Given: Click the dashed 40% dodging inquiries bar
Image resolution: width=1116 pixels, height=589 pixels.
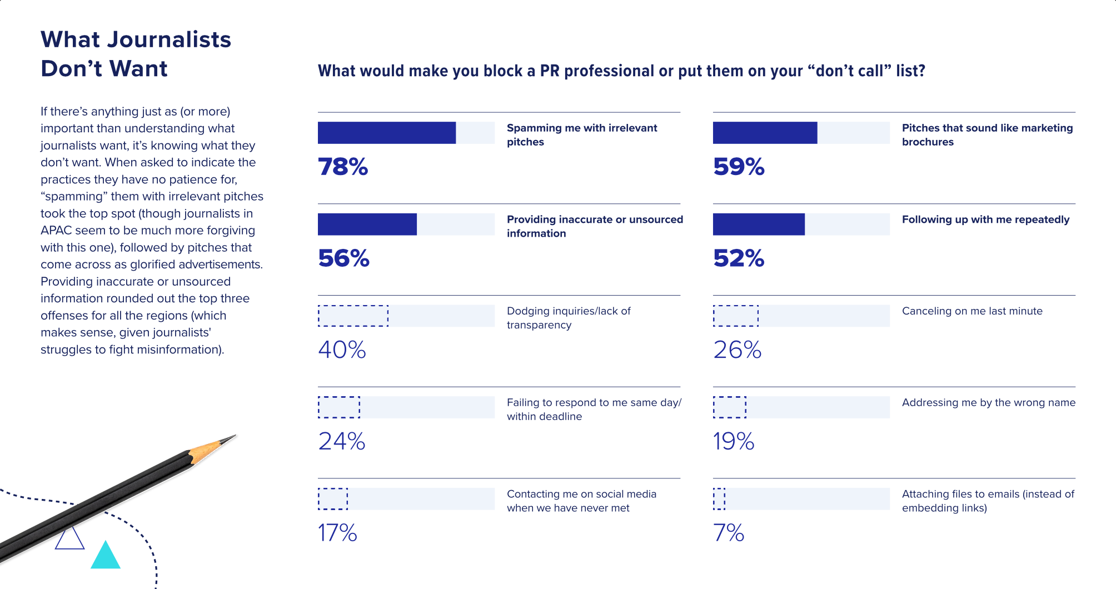Looking at the screenshot, I should click(x=353, y=316).
